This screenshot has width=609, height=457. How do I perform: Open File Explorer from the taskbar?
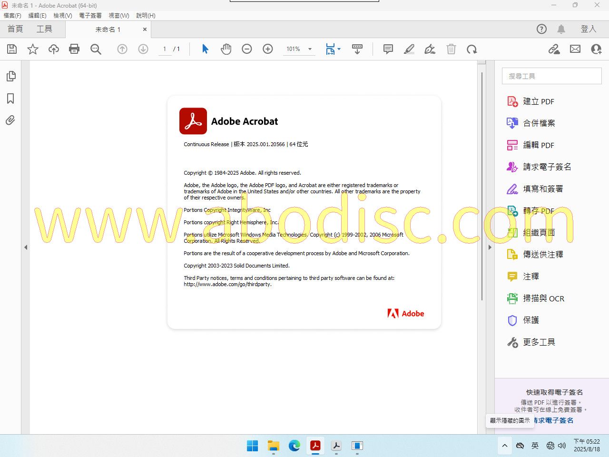273,446
